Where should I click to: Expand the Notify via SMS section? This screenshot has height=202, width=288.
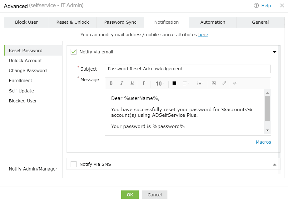275,165
